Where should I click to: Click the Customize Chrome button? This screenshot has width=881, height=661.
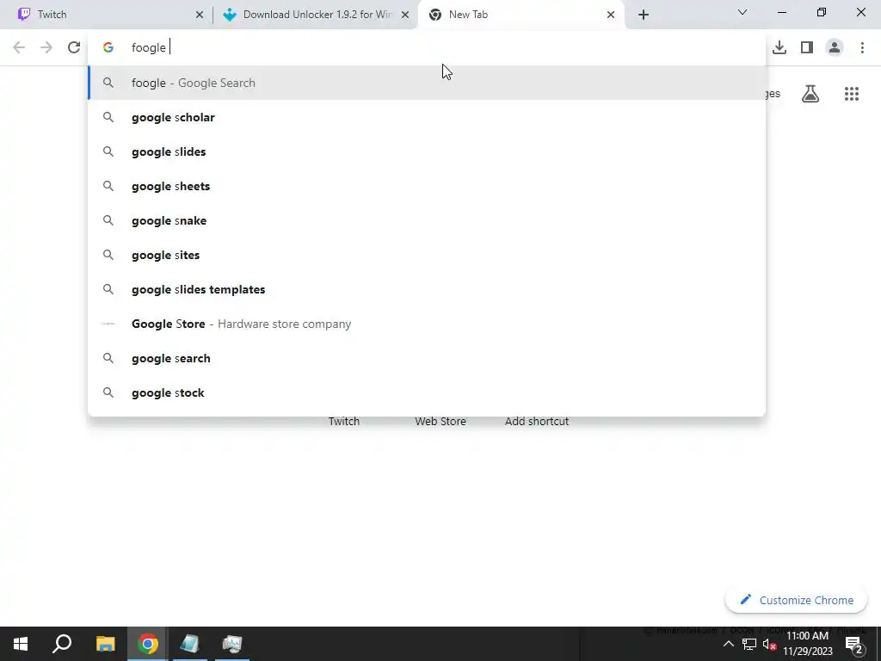pos(796,600)
